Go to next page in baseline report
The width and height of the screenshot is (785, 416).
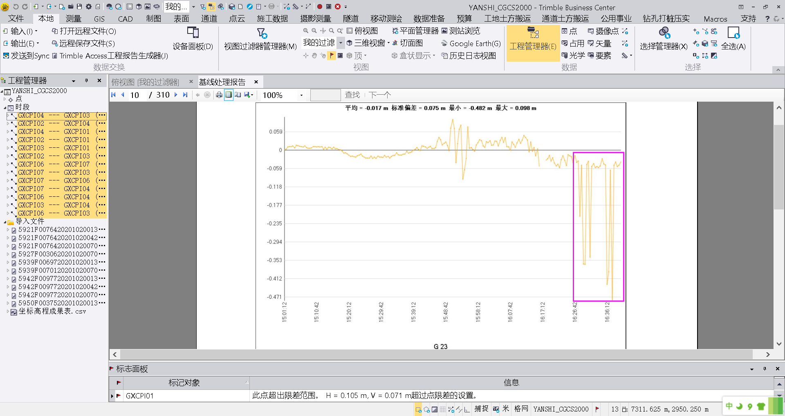click(x=176, y=95)
